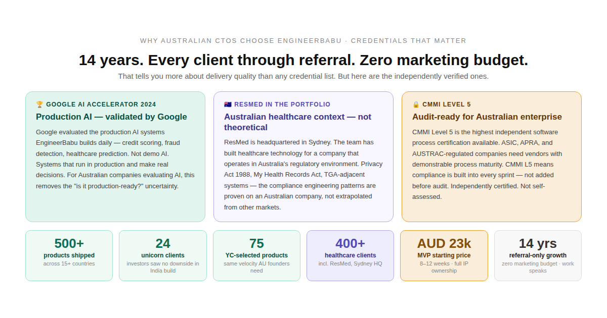607x318 pixels.
Task: Click "across 15+ countries" caption
Action: pyautogui.click(x=69, y=263)
